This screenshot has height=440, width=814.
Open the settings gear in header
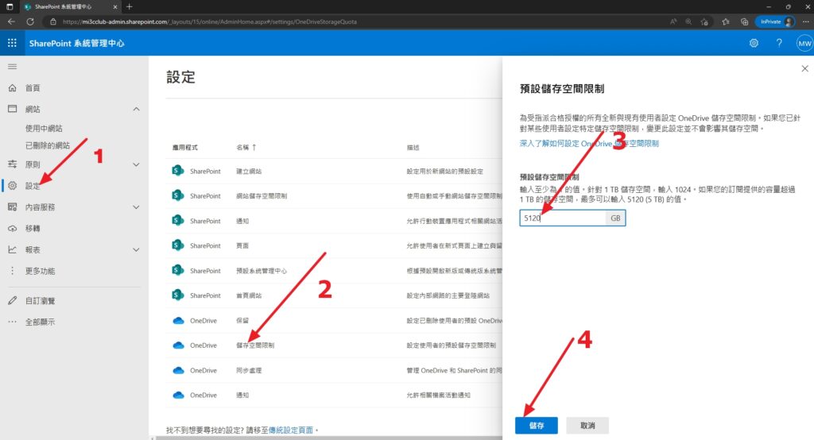click(754, 43)
